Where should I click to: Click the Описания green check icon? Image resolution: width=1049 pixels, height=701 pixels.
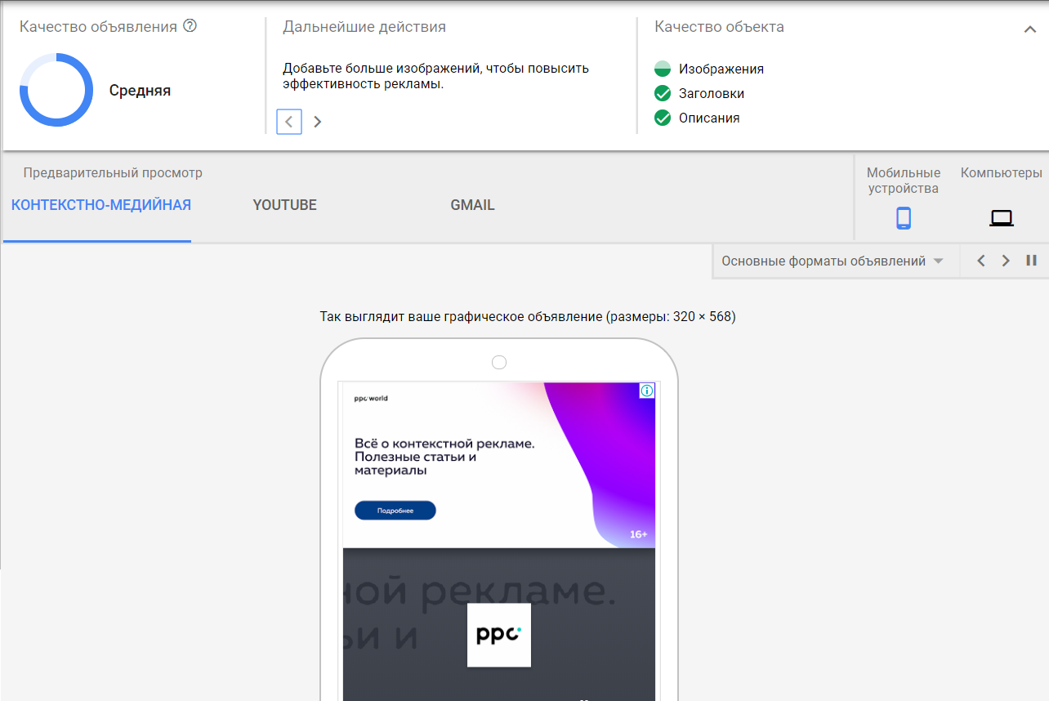click(663, 118)
